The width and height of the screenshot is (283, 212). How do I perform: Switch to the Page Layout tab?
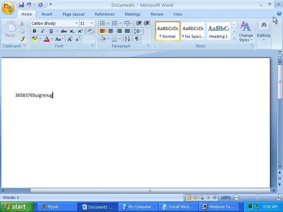pyautogui.click(x=74, y=14)
